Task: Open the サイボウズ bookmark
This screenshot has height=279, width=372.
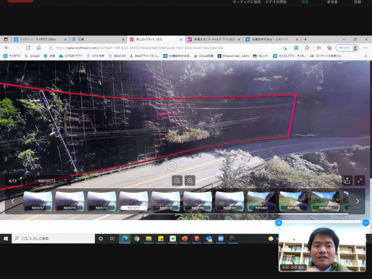Action: [12, 56]
